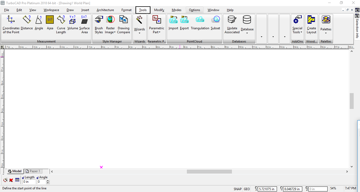Restore the inner drawing window

tap(348, 10)
